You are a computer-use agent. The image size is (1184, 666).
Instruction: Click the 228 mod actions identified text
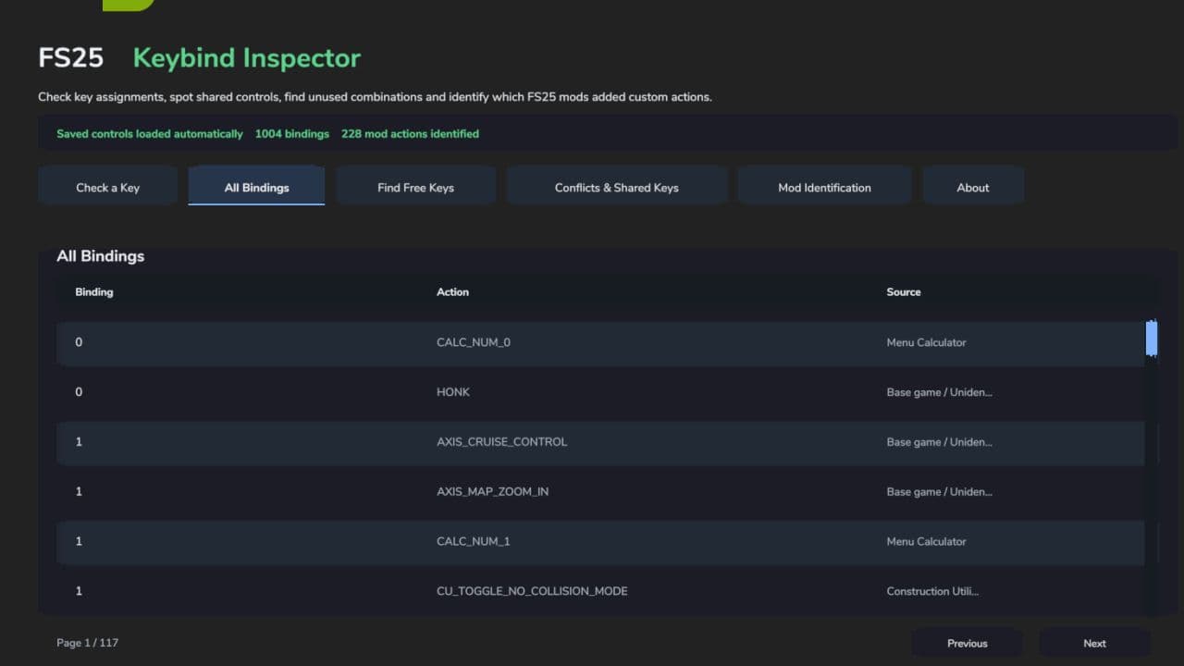click(410, 134)
